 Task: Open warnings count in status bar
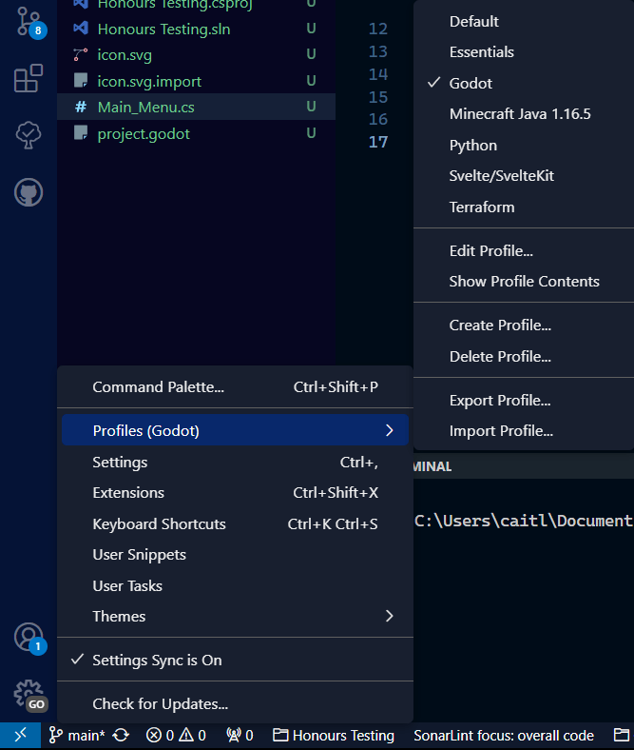tap(192, 735)
